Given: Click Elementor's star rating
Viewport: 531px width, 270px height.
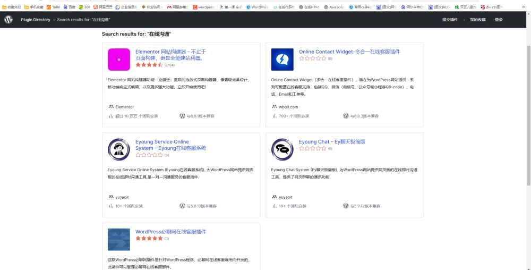Looking at the screenshot, I should point(149,65).
